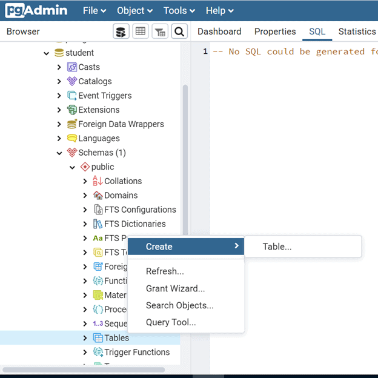
Task: Expand the Event Triggers node
Action: pyautogui.click(x=59, y=96)
